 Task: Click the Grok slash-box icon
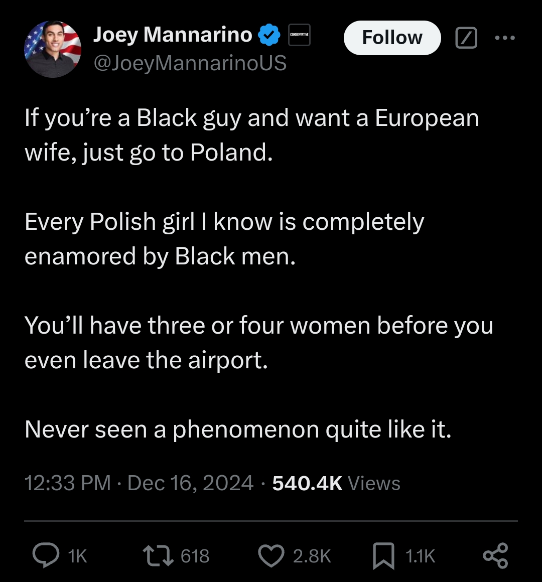click(x=466, y=38)
